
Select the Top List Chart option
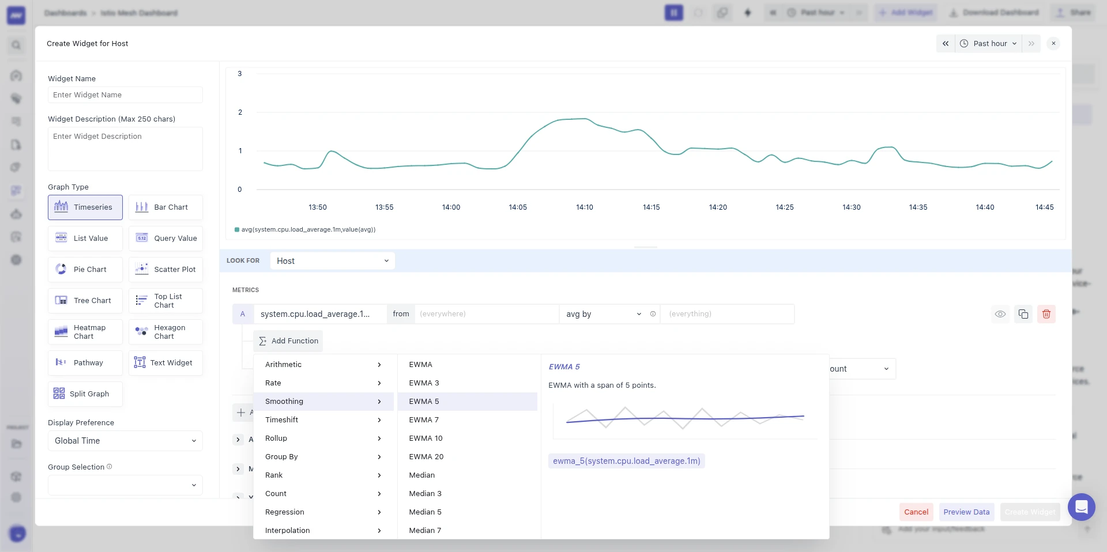165,301
